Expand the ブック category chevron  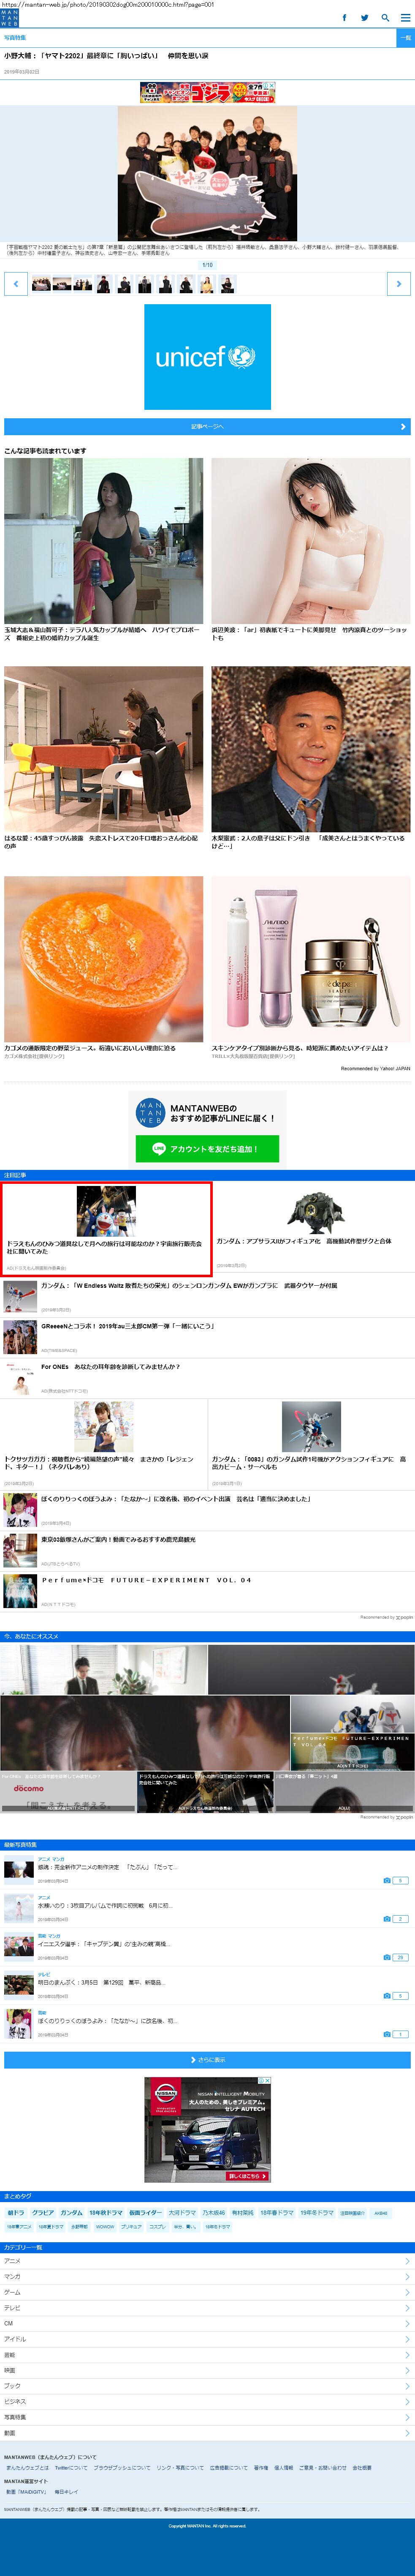(x=407, y=2386)
